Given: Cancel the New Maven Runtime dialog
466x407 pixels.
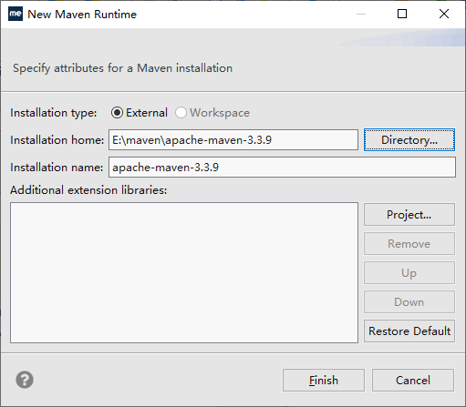Looking at the screenshot, I should (413, 381).
